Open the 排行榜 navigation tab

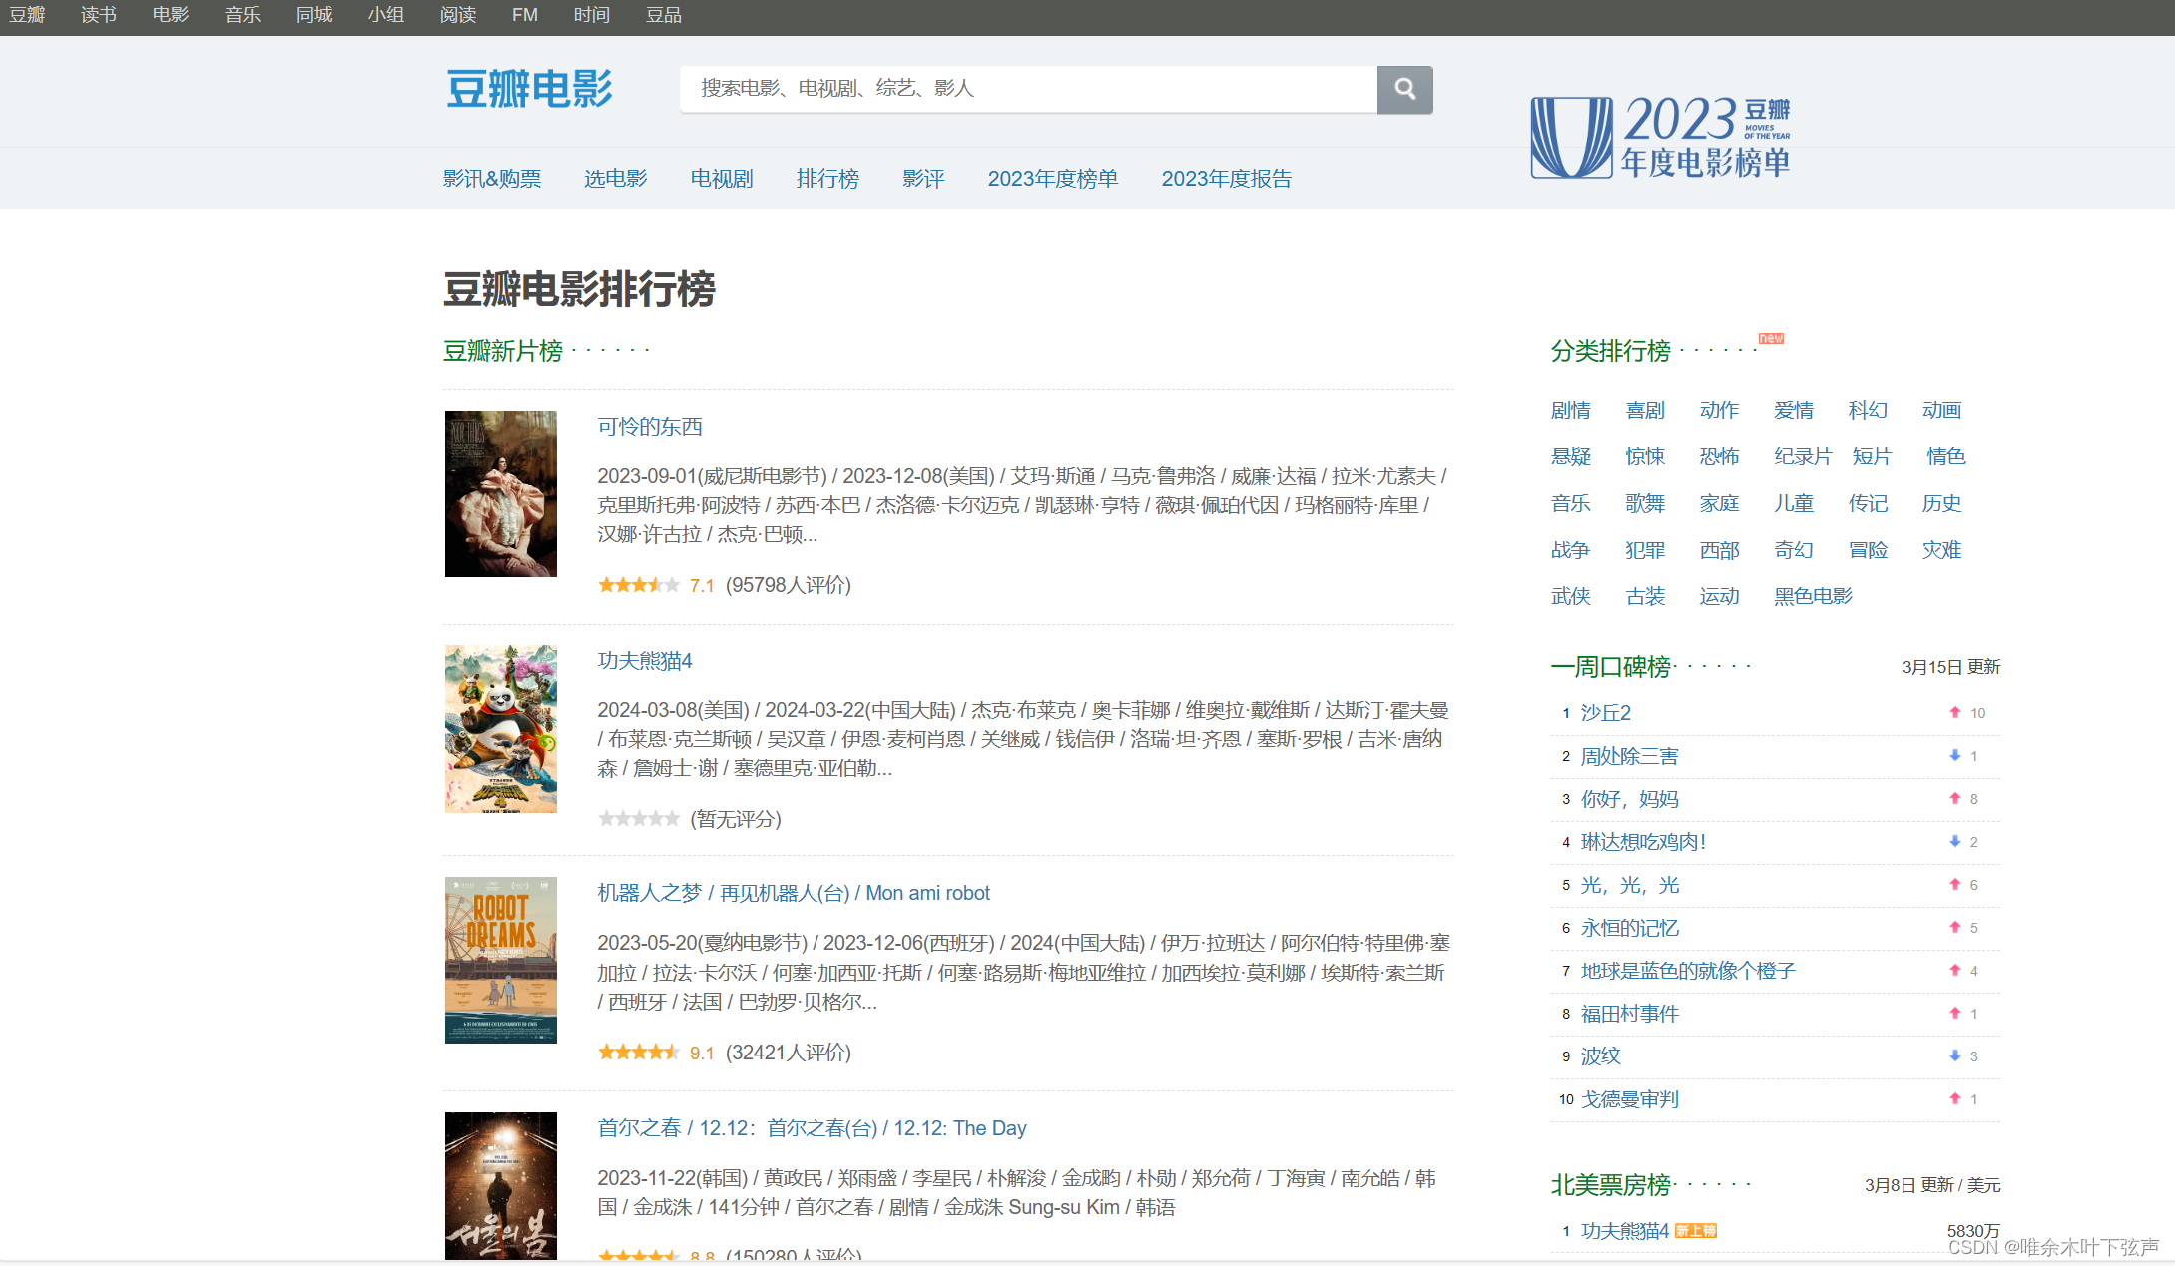click(827, 179)
